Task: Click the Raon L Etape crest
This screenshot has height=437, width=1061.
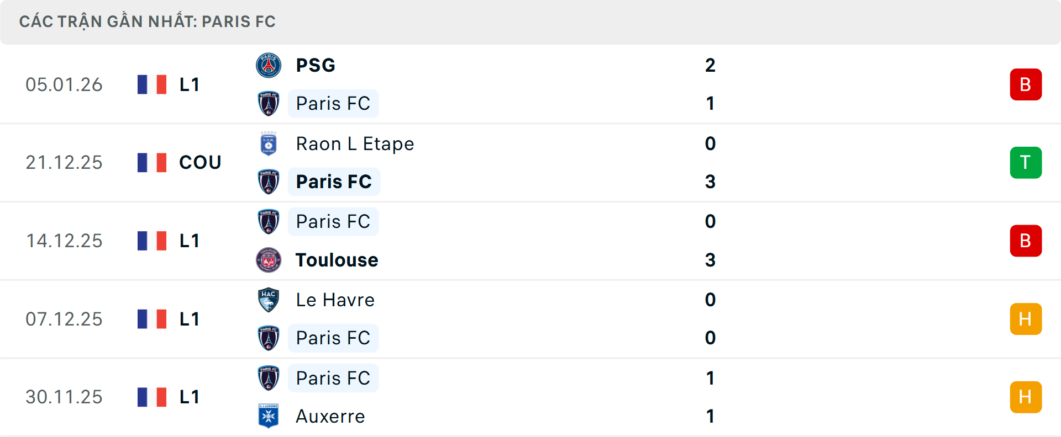Action: (269, 143)
